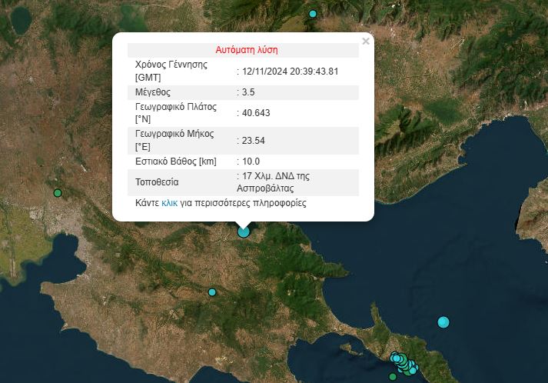Click the red "Αυτόματη λύση" header
The image size is (548, 383).
247,50
